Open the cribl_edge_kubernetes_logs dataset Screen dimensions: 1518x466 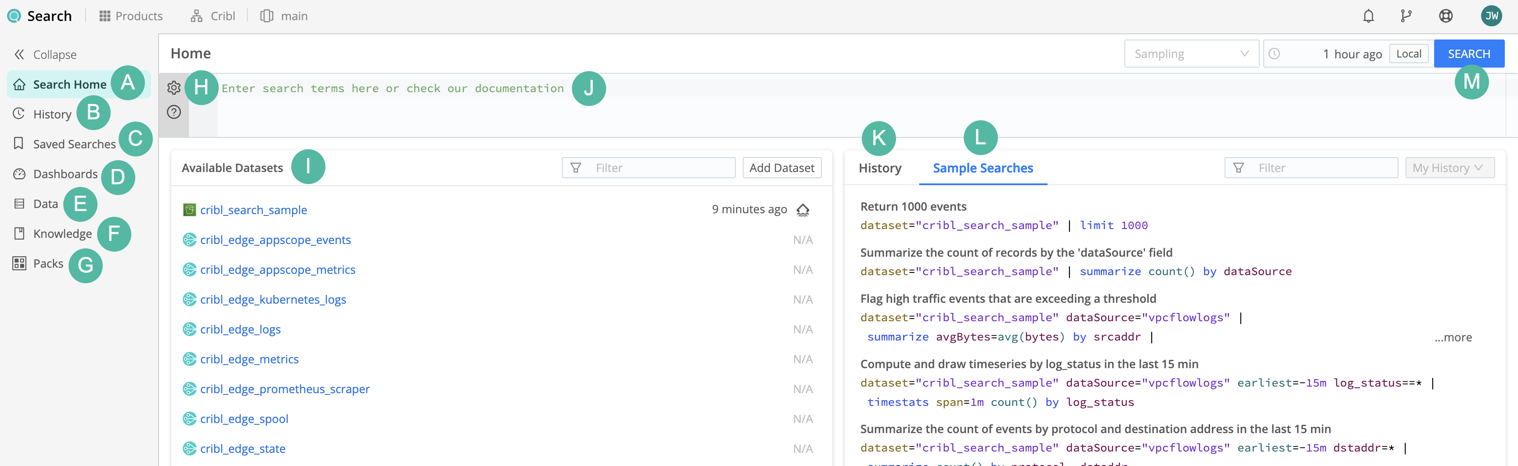(x=273, y=299)
